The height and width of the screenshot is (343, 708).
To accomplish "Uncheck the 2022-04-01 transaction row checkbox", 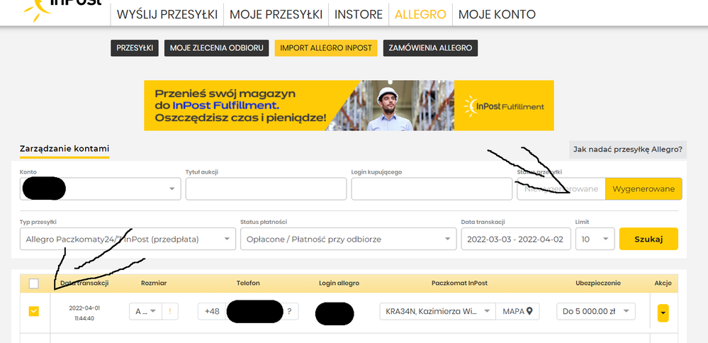I will coord(34,311).
